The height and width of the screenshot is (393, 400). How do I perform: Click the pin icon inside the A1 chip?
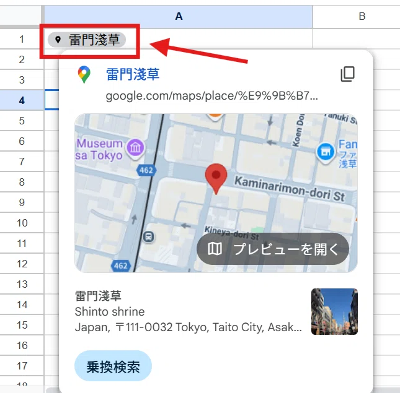click(58, 40)
